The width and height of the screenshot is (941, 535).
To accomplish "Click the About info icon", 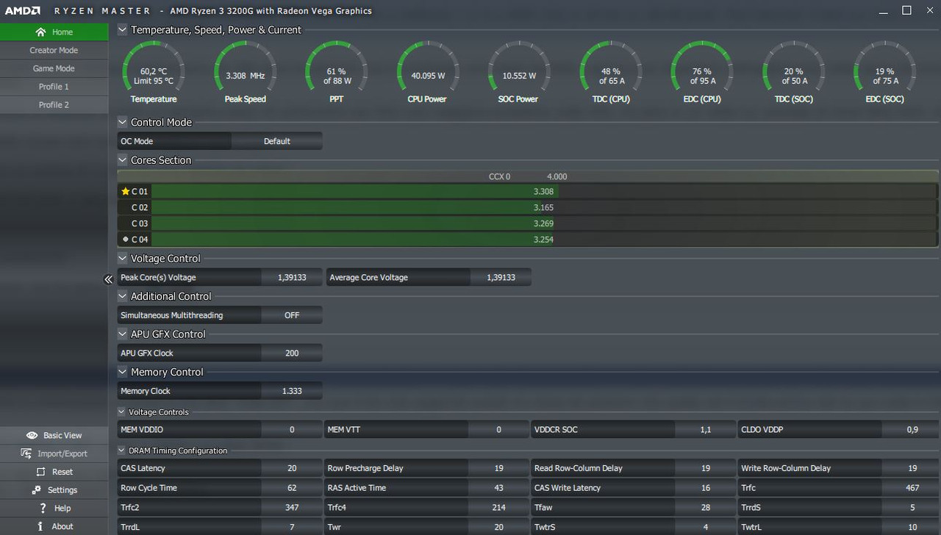I will click(x=40, y=526).
